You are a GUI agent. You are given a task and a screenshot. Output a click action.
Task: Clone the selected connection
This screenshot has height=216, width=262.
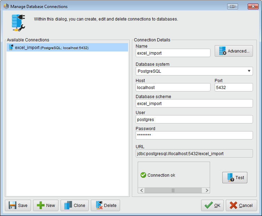pos(74,205)
